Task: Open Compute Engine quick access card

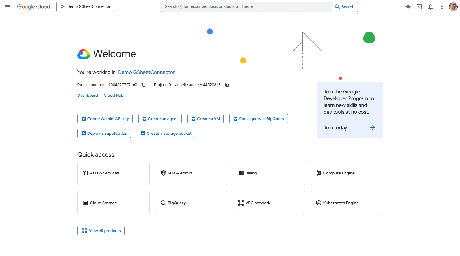Action: (347, 173)
